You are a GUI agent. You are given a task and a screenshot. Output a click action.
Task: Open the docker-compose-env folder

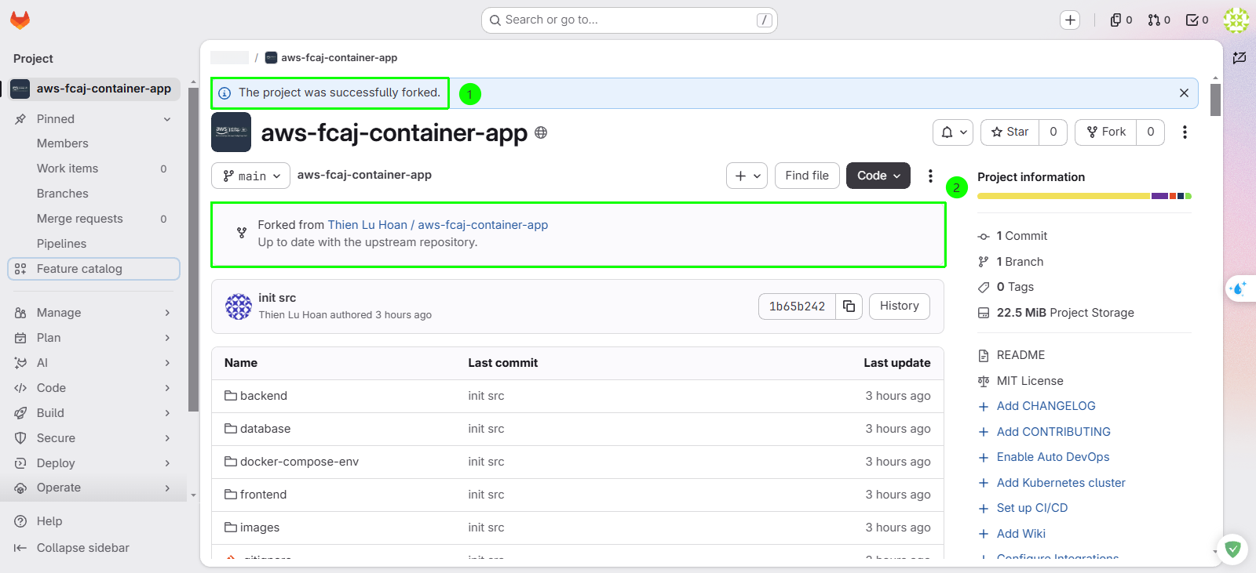tap(299, 462)
